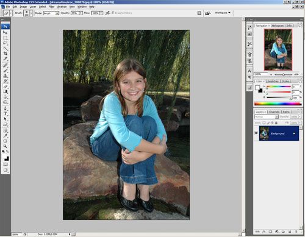The image size is (305, 237).
Task: Click Navigator zoom in button
Action: click(296, 74)
